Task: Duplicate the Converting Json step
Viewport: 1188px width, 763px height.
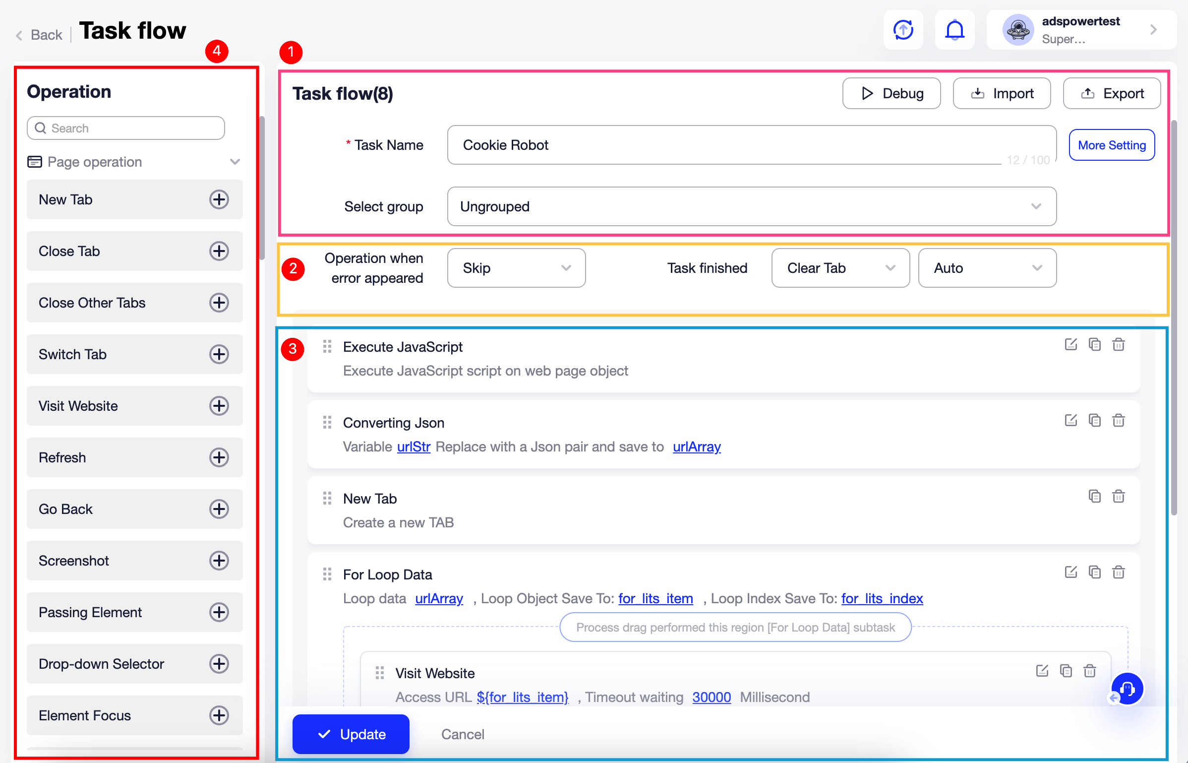Action: pyautogui.click(x=1095, y=420)
